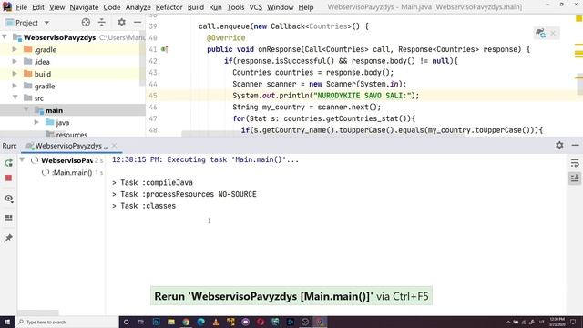
Task: Open Chrome from taskbar
Action: point(186,322)
